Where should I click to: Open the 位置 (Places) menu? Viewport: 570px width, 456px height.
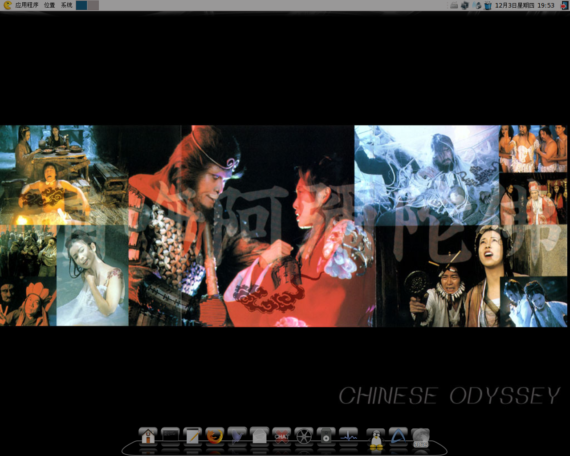[49, 5]
